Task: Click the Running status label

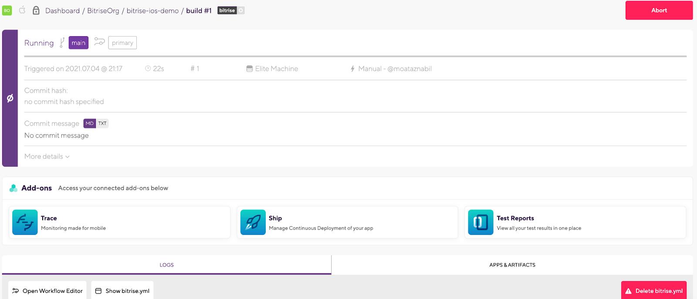Action: coord(39,43)
